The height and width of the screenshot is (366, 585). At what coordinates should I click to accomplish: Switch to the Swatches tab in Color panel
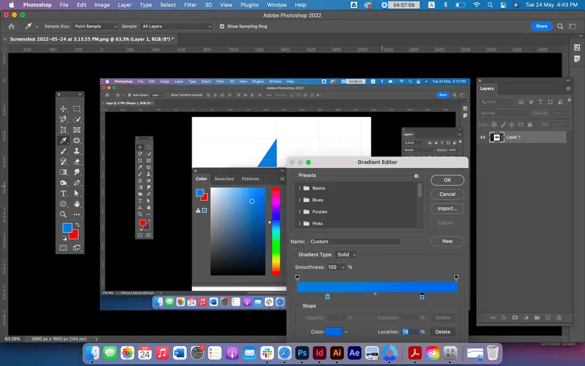click(x=224, y=179)
